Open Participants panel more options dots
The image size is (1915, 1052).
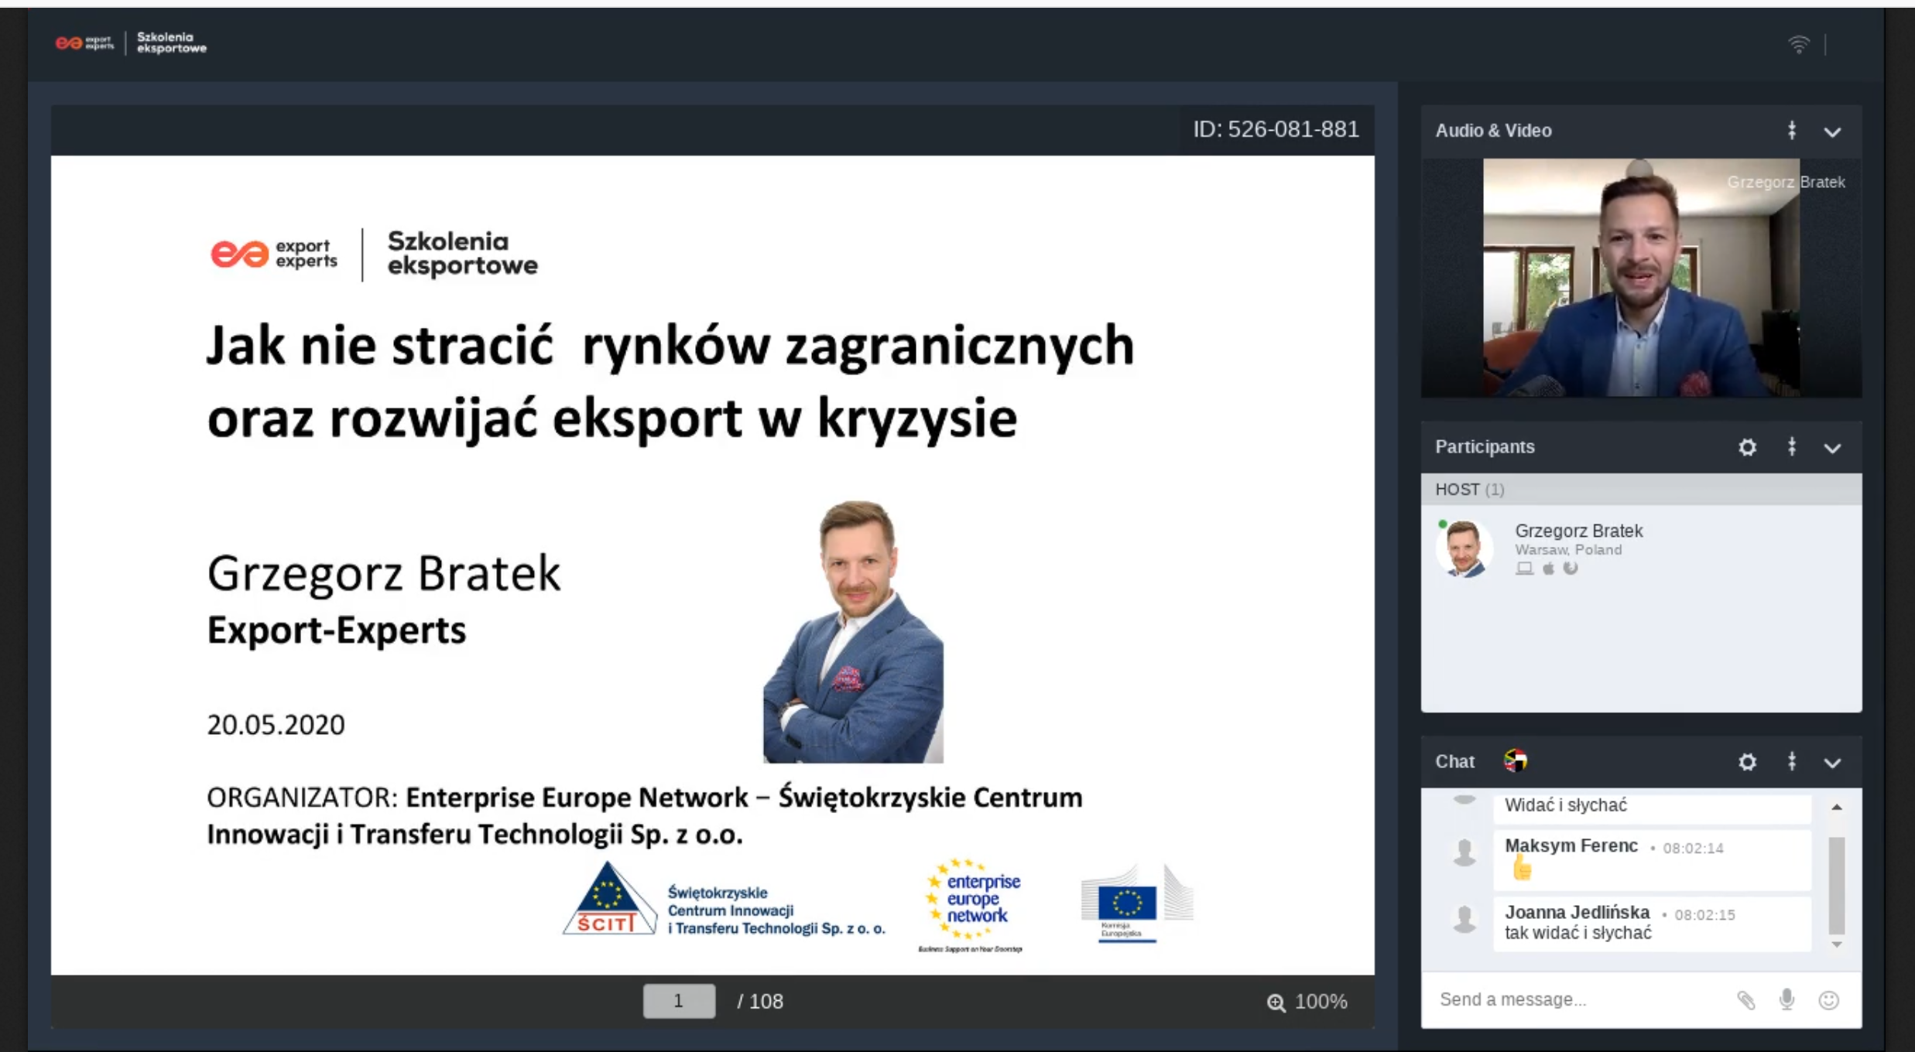pos(1791,447)
